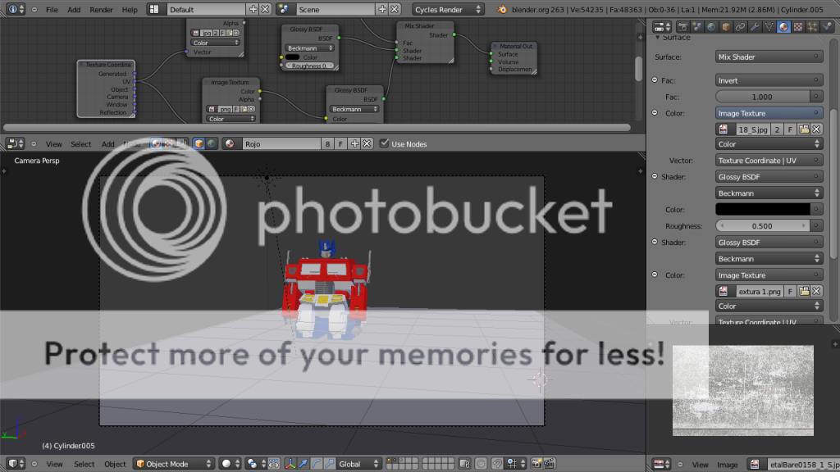Open the Object Data mesh tab
The height and width of the screenshot is (472, 840).
[x=769, y=27]
